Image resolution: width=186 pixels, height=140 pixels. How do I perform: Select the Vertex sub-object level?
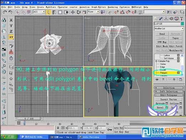coord(163,64)
